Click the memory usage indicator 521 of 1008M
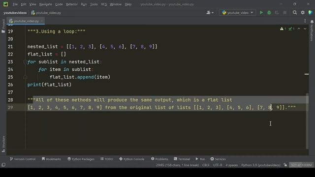 point(301,165)
